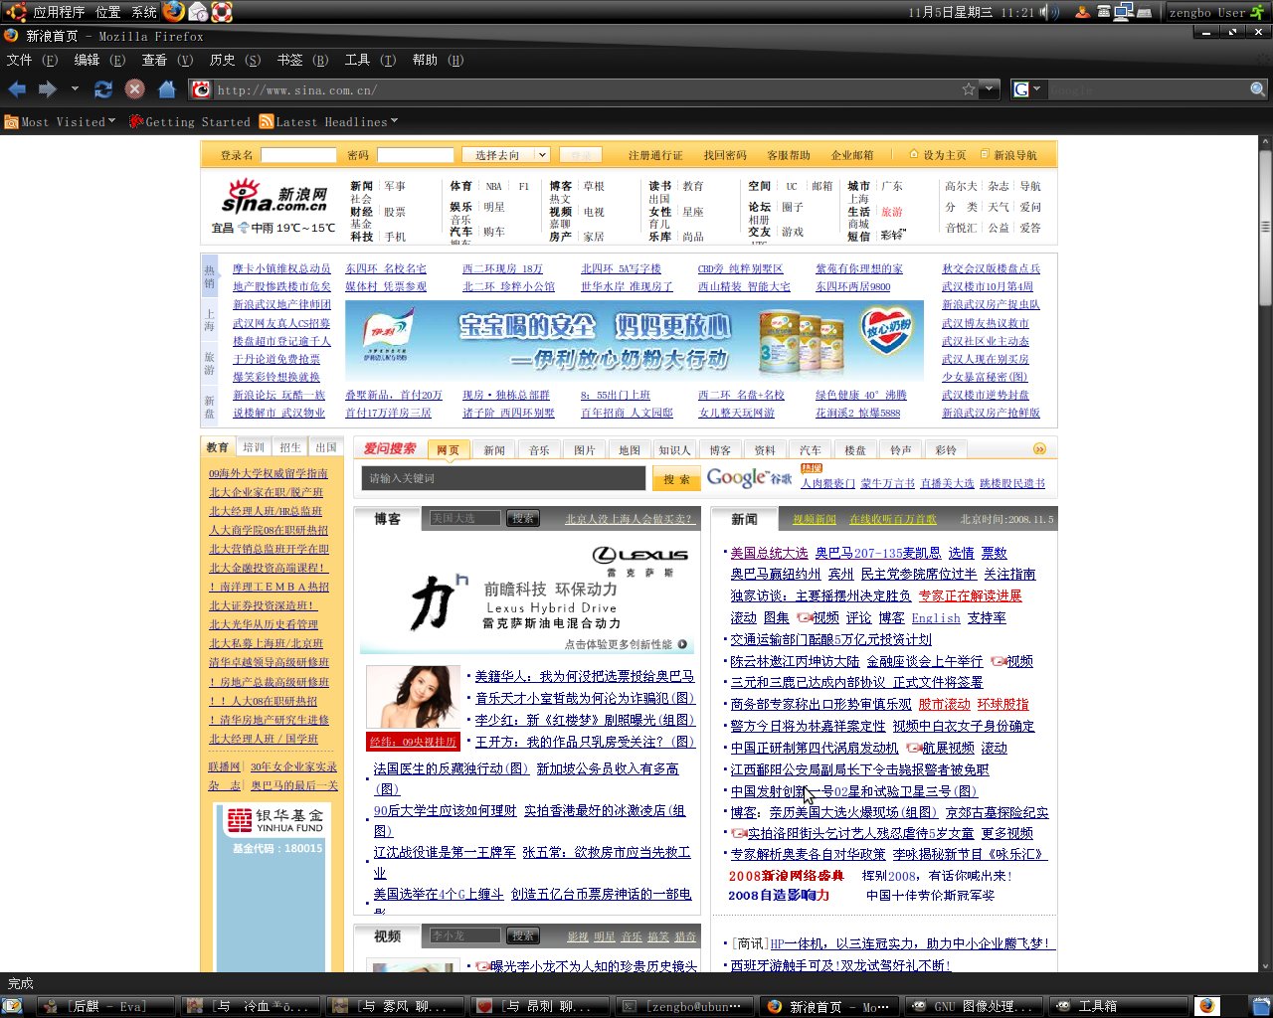Switch to the GNU 图像处理 taskbar window
The width and height of the screenshot is (1273, 1018).
pos(972,1006)
